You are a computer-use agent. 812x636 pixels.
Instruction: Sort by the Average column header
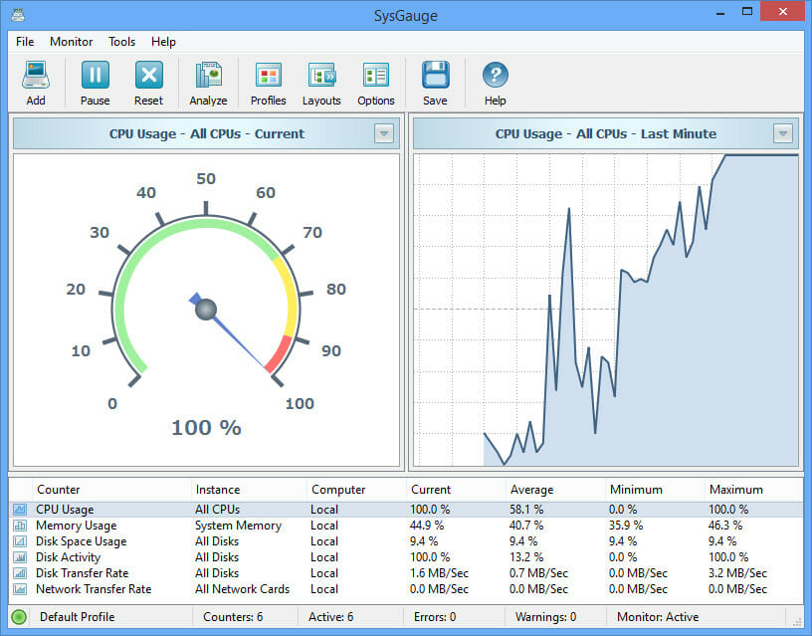point(555,490)
